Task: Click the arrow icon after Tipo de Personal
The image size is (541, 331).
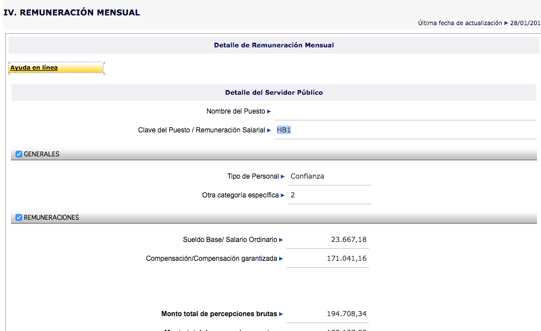Action: [x=283, y=176]
